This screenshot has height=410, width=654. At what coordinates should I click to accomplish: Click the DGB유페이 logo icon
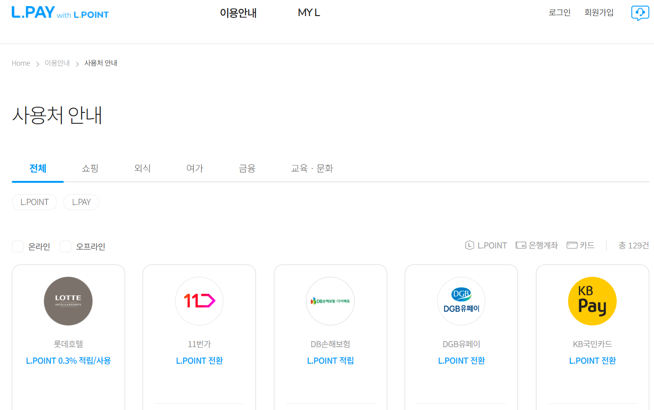461,301
